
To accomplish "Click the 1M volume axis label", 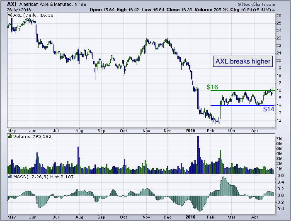I will tap(279, 169).
